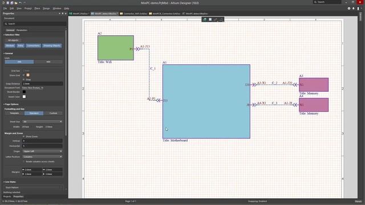
Task: Toggle the Snap checkbox
Action: coord(23,80)
